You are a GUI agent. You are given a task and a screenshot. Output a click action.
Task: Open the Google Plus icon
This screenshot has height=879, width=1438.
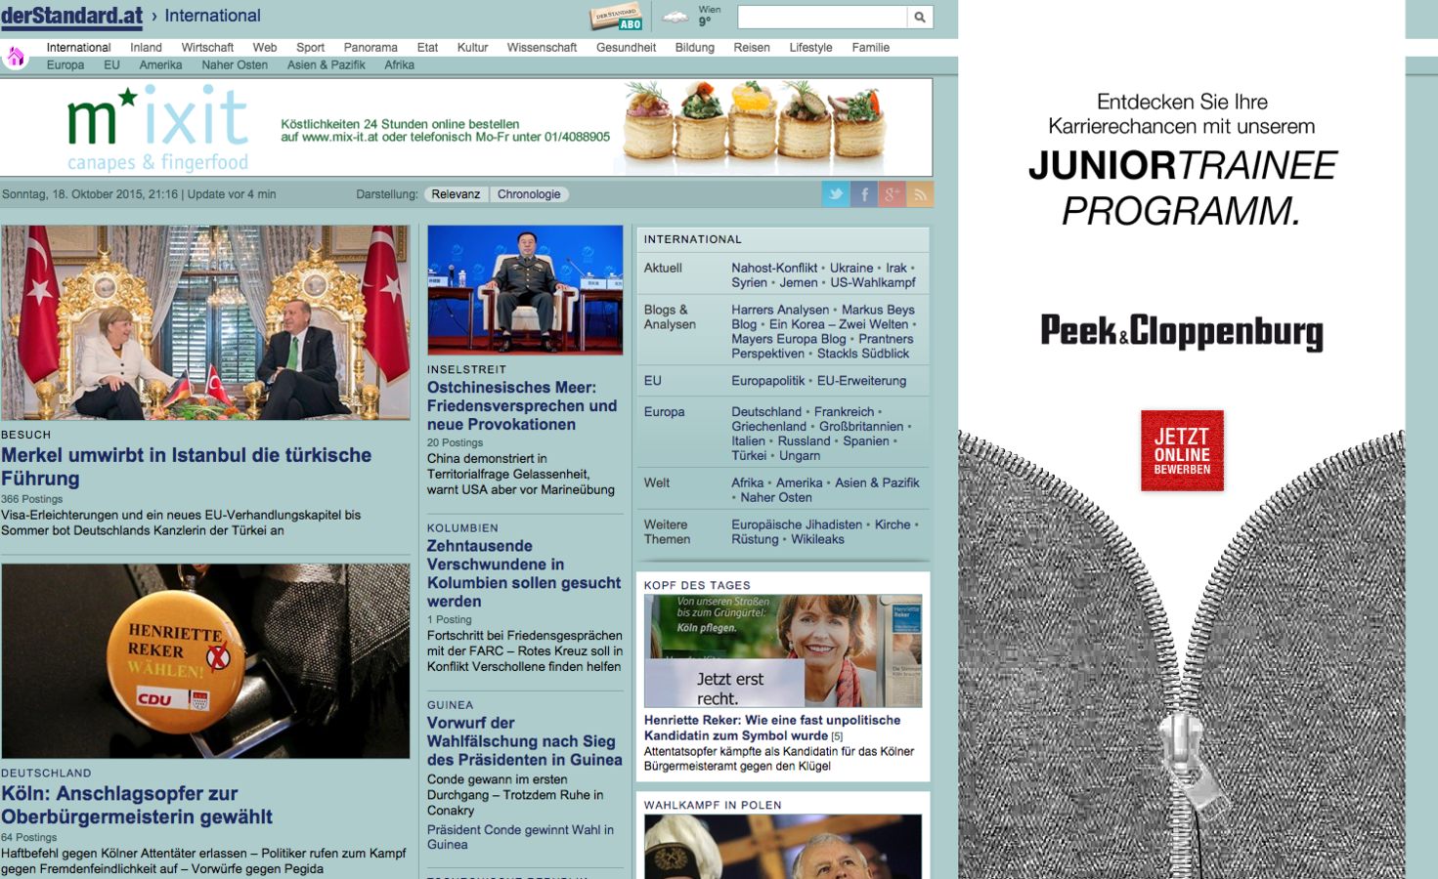pos(892,194)
